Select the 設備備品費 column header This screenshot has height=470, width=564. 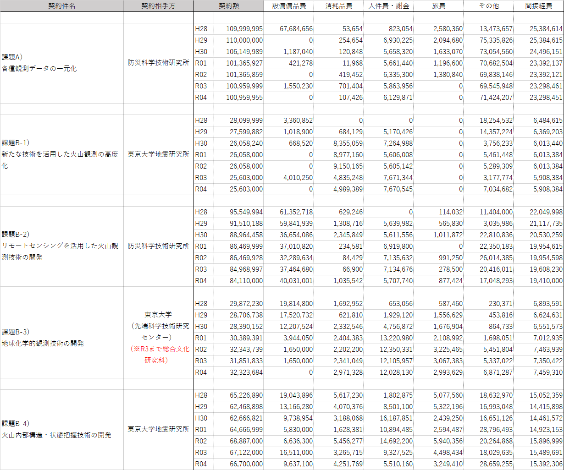(x=289, y=6)
